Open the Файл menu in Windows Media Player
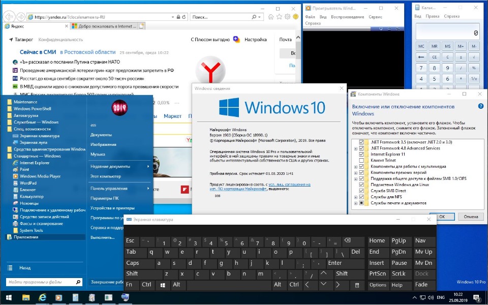Image resolution: width=488 pixels, height=305 pixels. pos(310,17)
